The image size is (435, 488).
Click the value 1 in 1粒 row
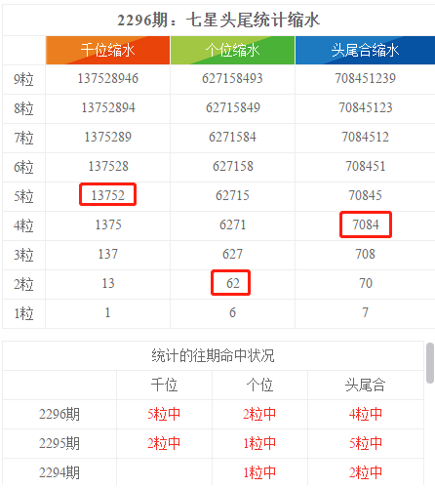pyautogui.click(x=107, y=312)
